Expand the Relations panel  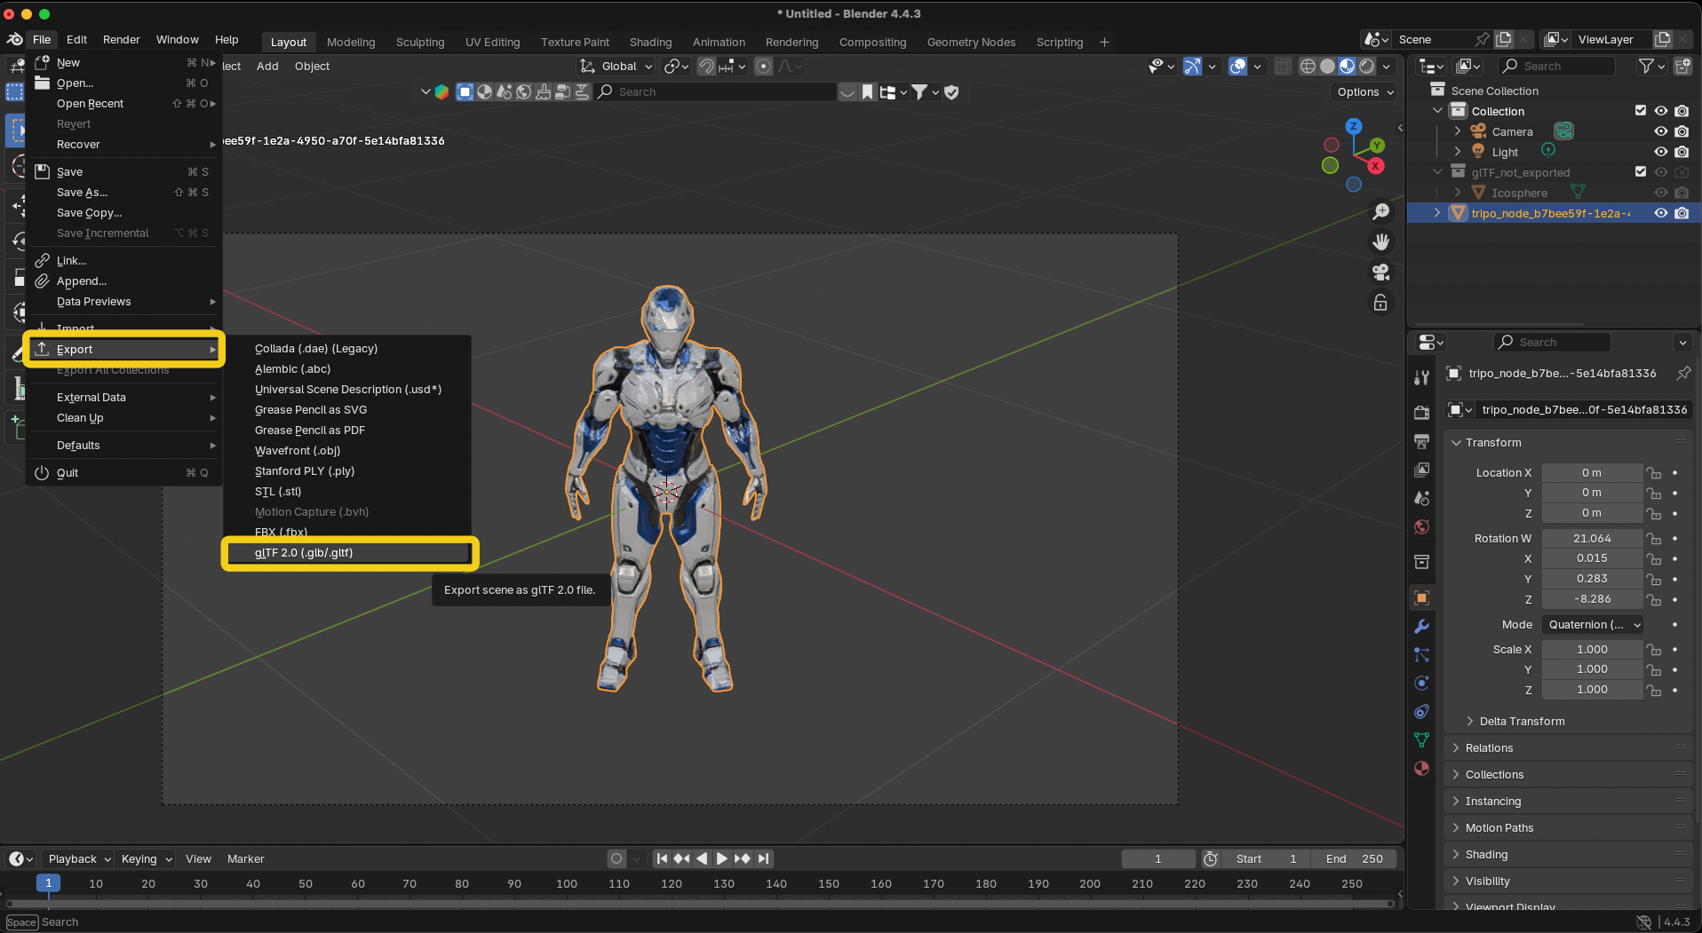(x=1489, y=748)
